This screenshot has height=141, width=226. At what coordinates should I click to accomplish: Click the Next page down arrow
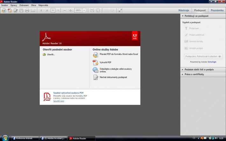(x=47, y=11)
